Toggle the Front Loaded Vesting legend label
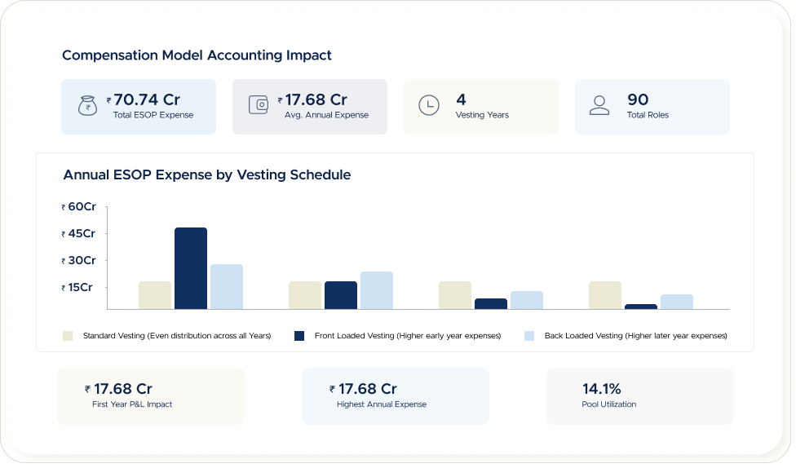 tap(408, 335)
